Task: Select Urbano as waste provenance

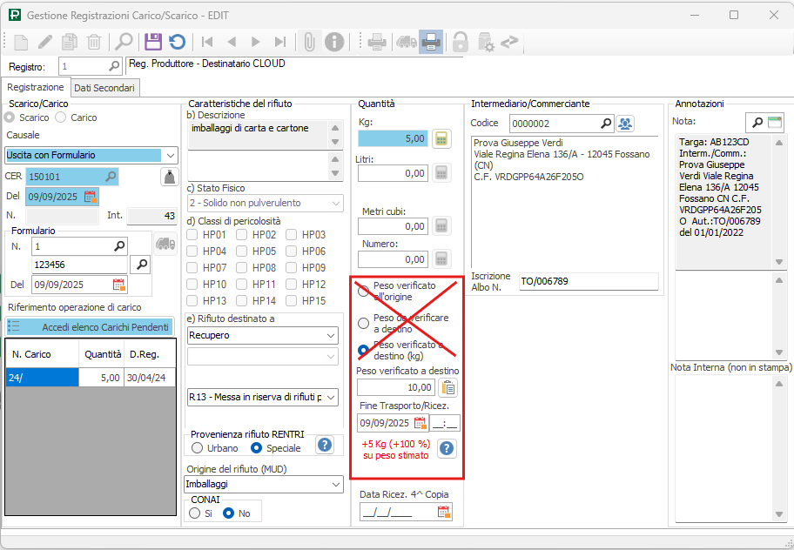Action: pyautogui.click(x=198, y=448)
